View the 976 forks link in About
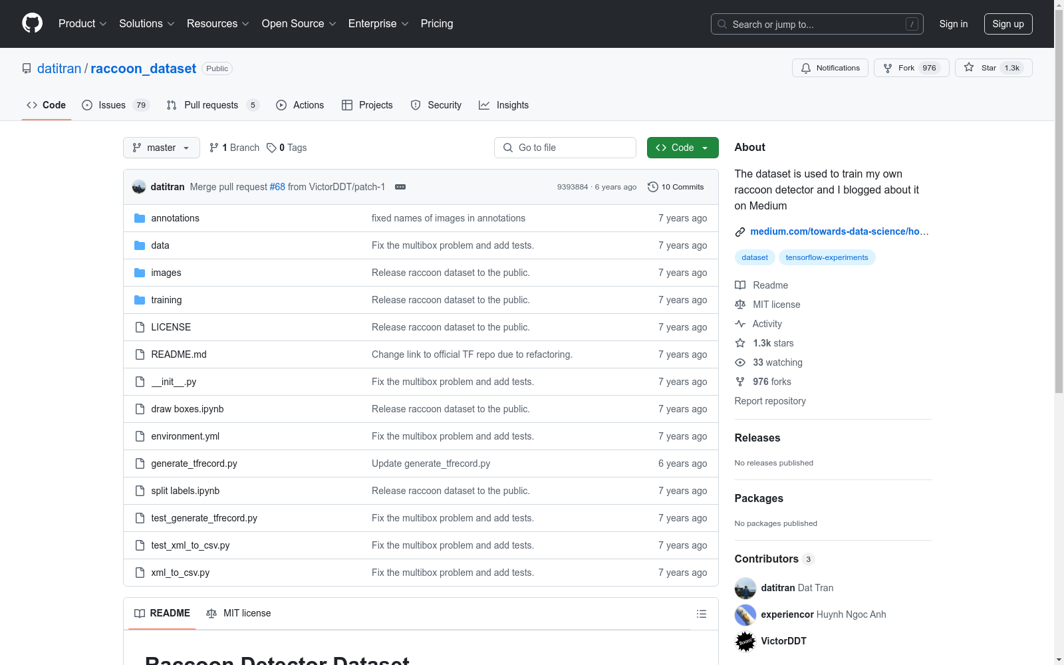 (763, 382)
